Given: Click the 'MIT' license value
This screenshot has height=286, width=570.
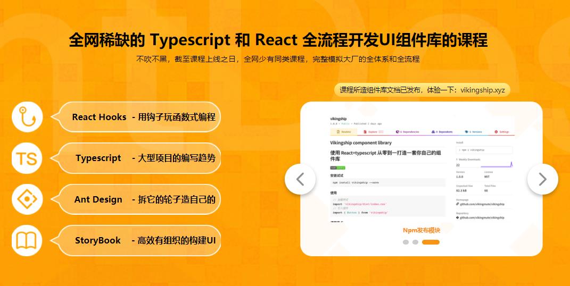Looking at the screenshot, I should [487, 176].
